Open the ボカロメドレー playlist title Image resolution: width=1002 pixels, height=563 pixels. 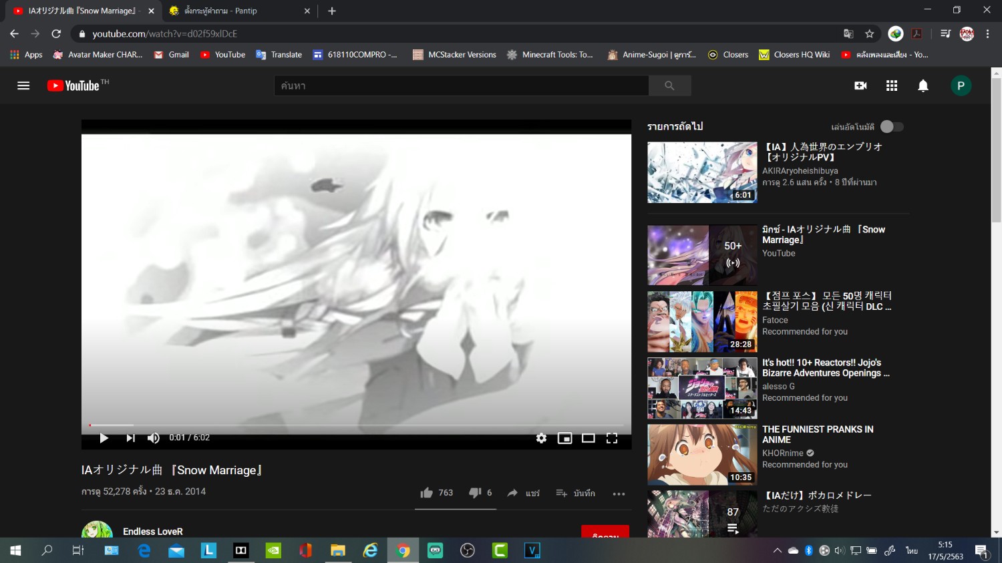[x=817, y=496]
